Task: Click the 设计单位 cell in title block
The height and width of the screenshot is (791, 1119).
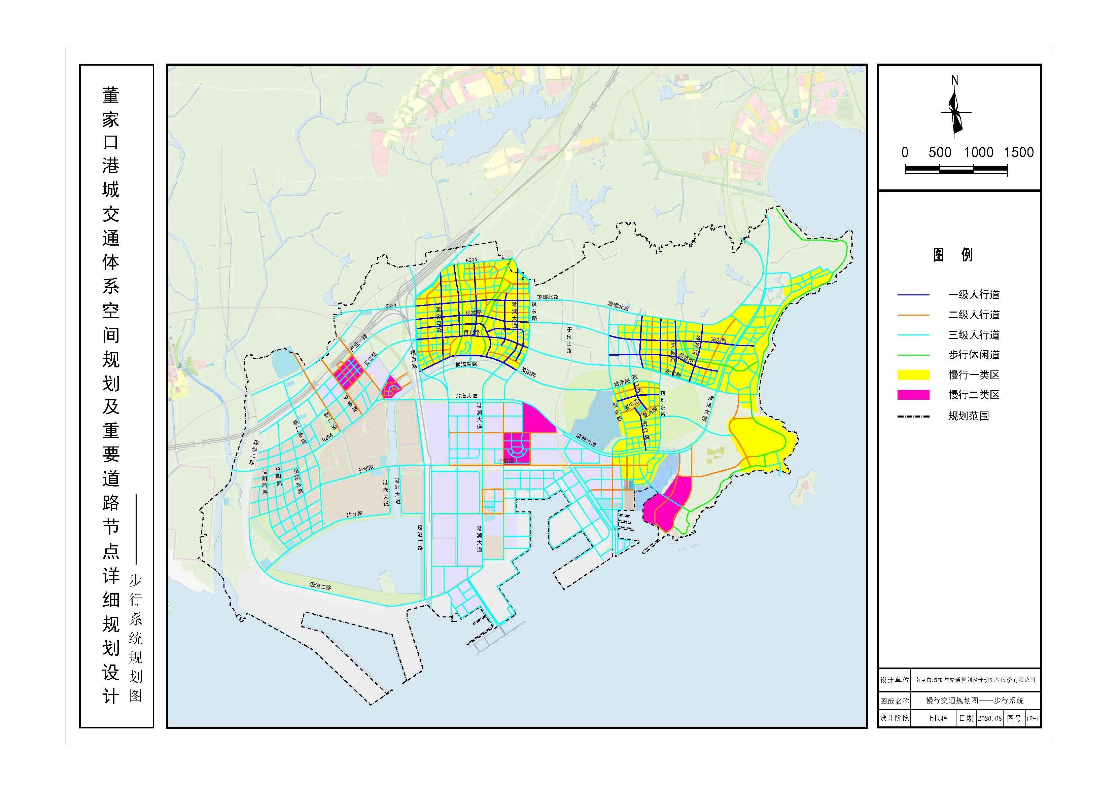Action: click(894, 680)
